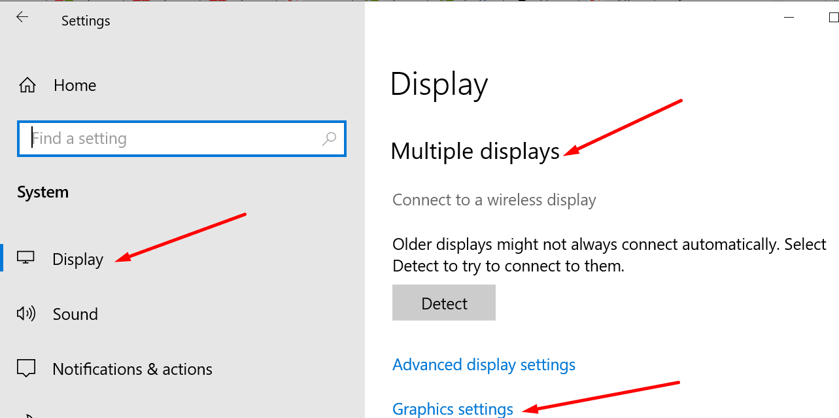This screenshot has height=418, width=839.
Task: Click the System heading in sidebar
Action: [x=43, y=192]
